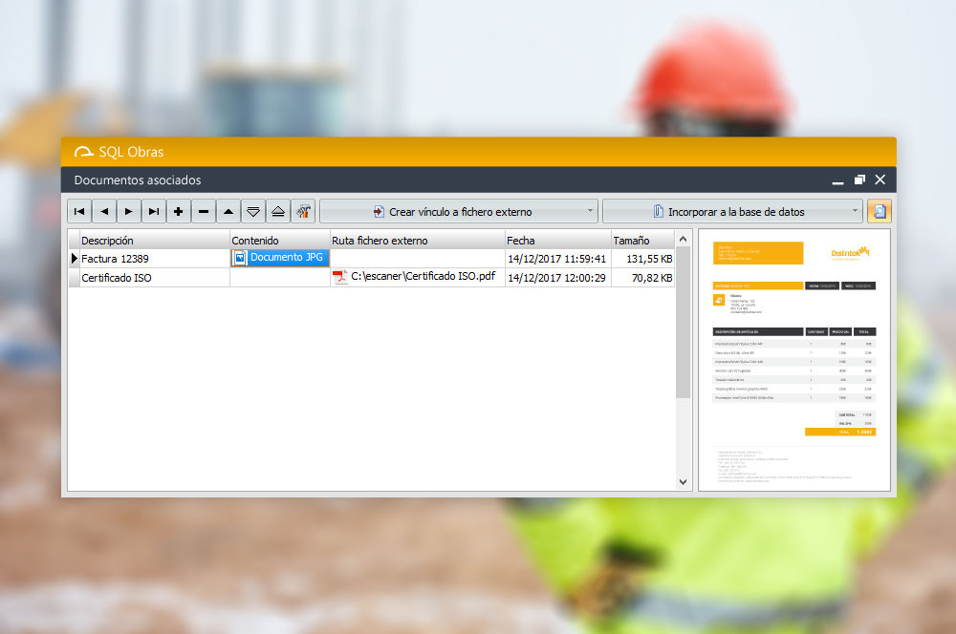Click Incorporar a la base de datos button
This screenshot has height=634, width=956.
(727, 211)
